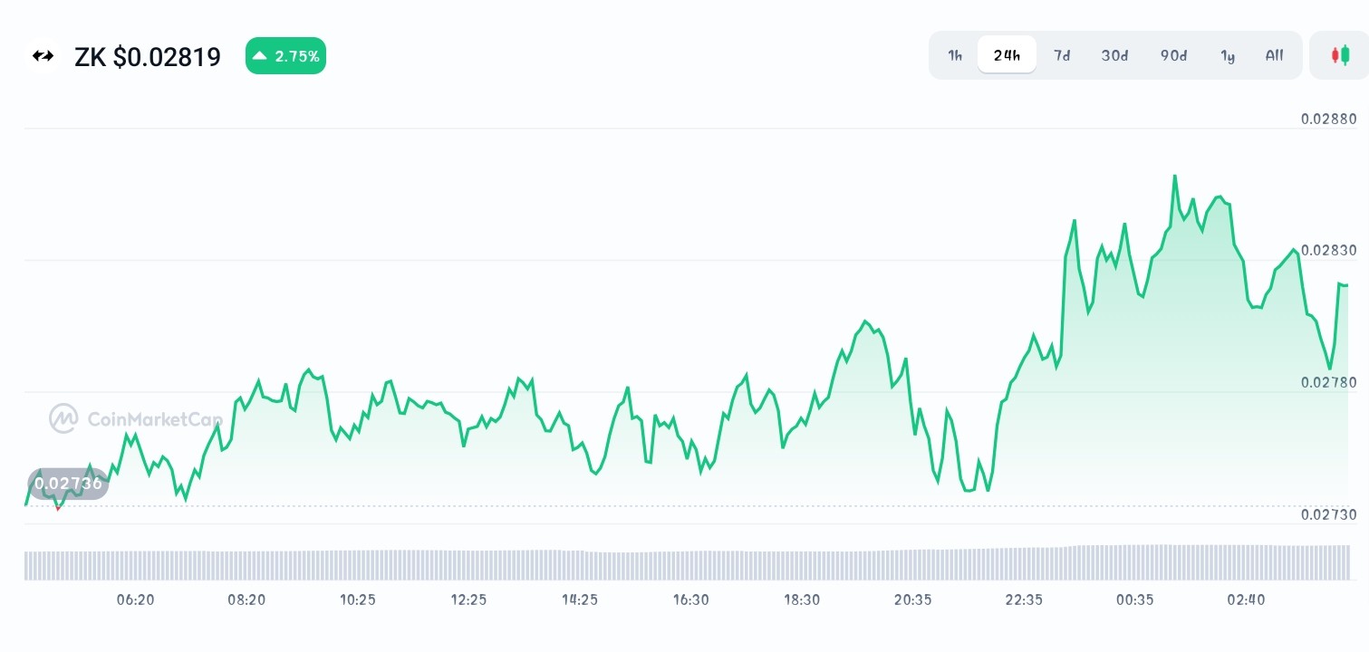1369x652 pixels.
Task: Click the 00:35 time axis label
Action: [1135, 599]
